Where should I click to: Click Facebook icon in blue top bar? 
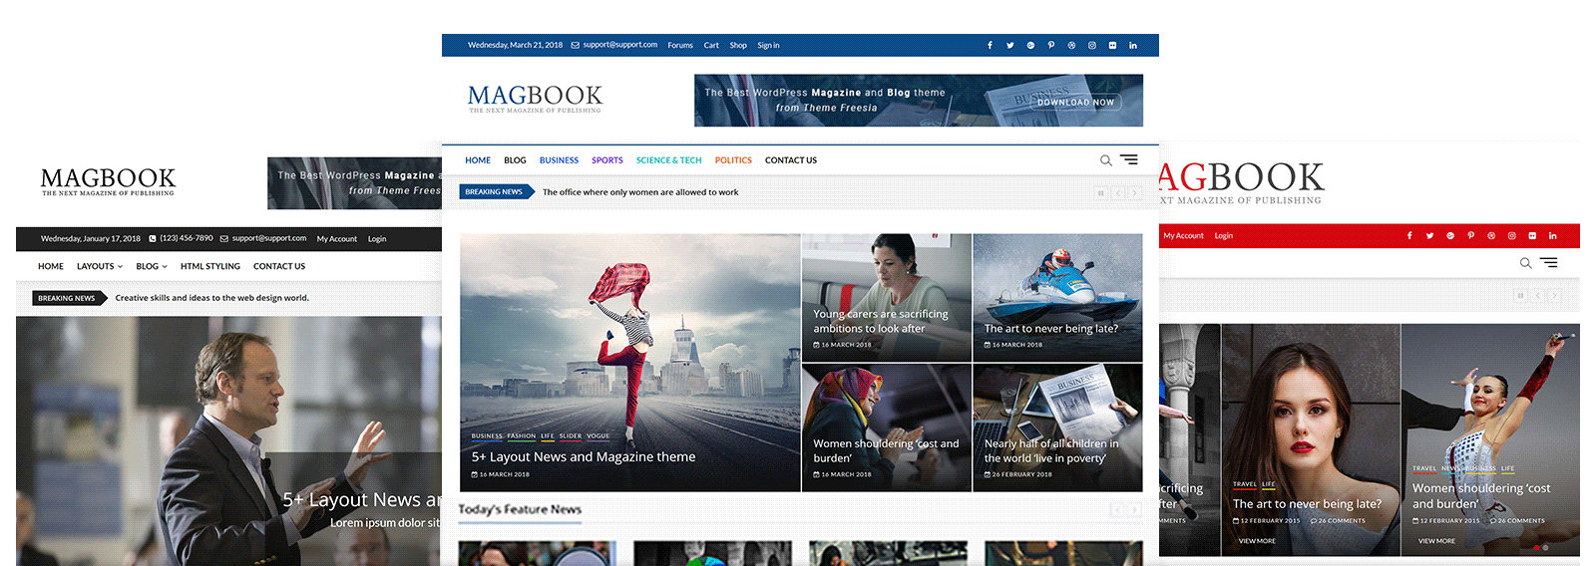click(x=990, y=45)
